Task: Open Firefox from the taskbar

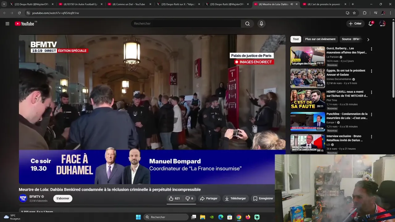Action: tap(248, 217)
